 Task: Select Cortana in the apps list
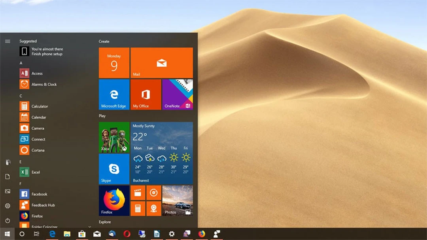pos(38,150)
